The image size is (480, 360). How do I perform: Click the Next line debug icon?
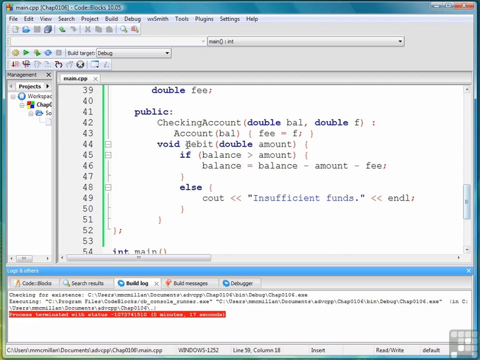(37, 64)
